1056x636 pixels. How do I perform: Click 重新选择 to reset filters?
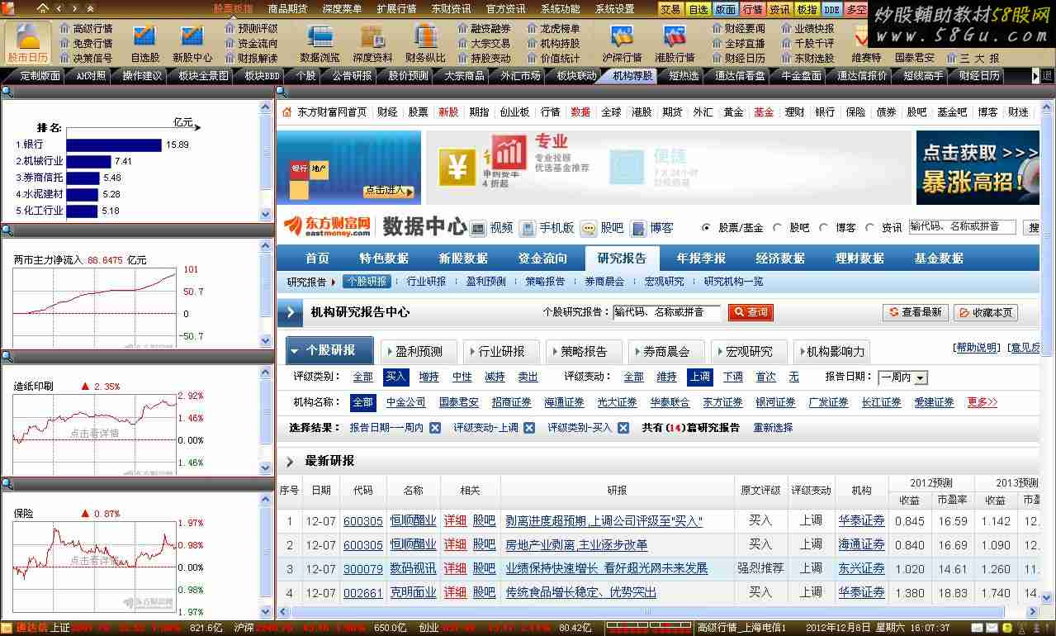(x=773, y=428)
